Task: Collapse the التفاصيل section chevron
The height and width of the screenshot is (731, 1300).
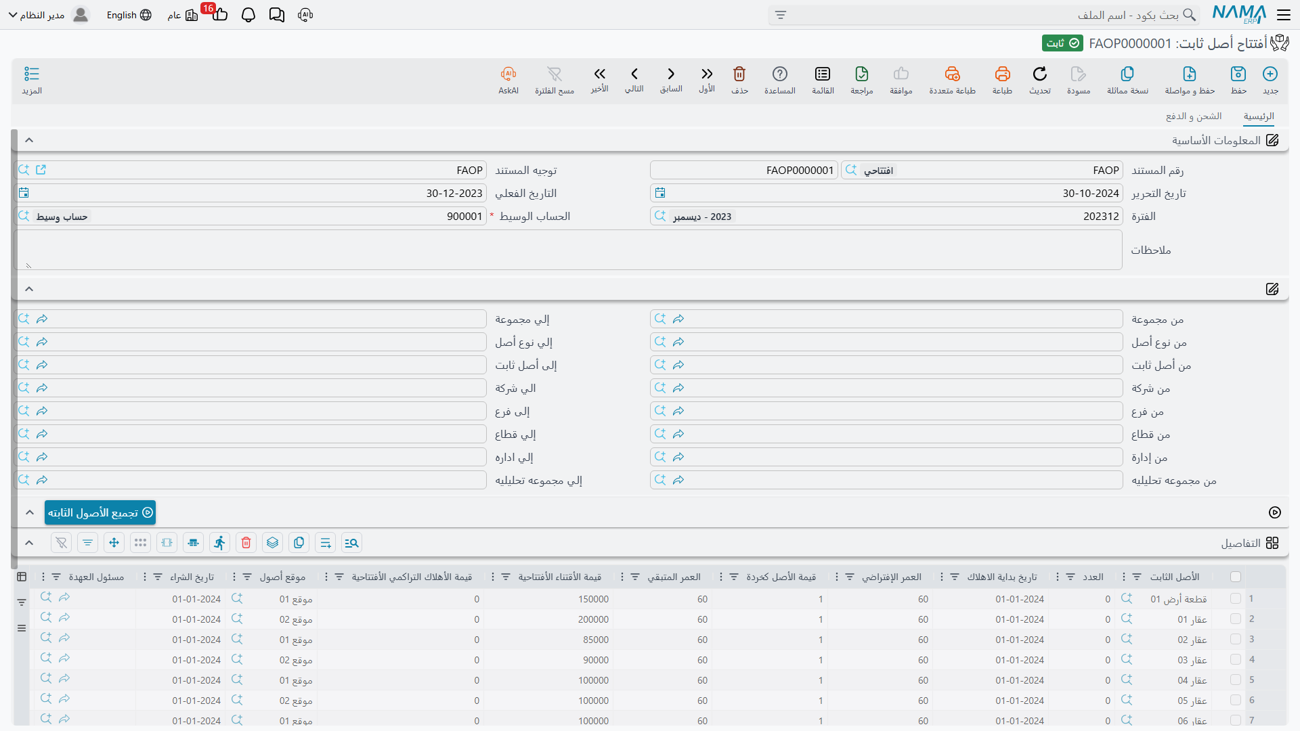Action: pyautogui.click(x=29, y=543)
